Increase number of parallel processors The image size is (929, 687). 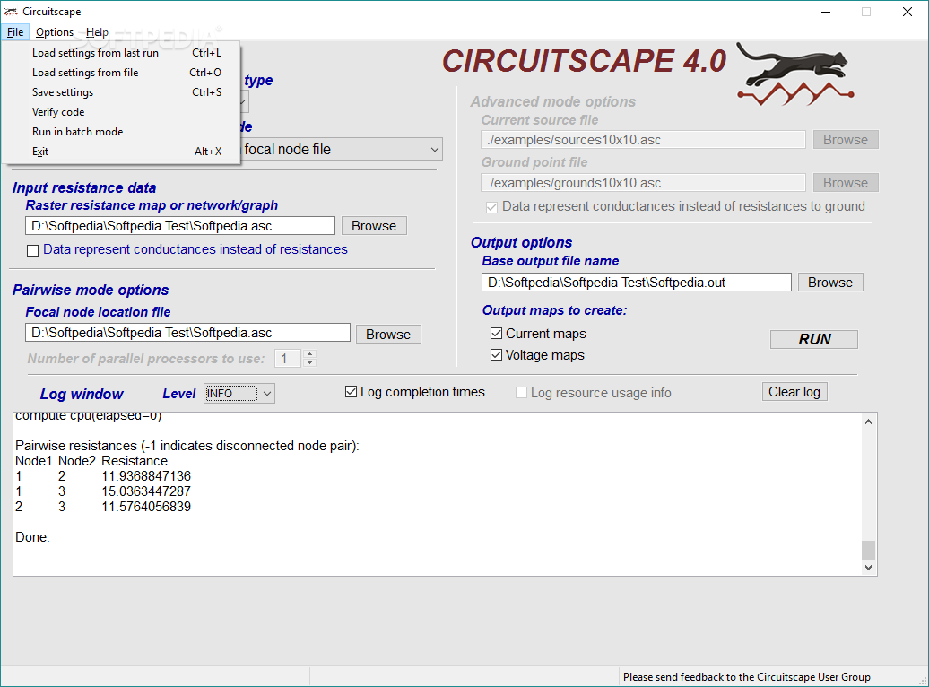[309, 354]
